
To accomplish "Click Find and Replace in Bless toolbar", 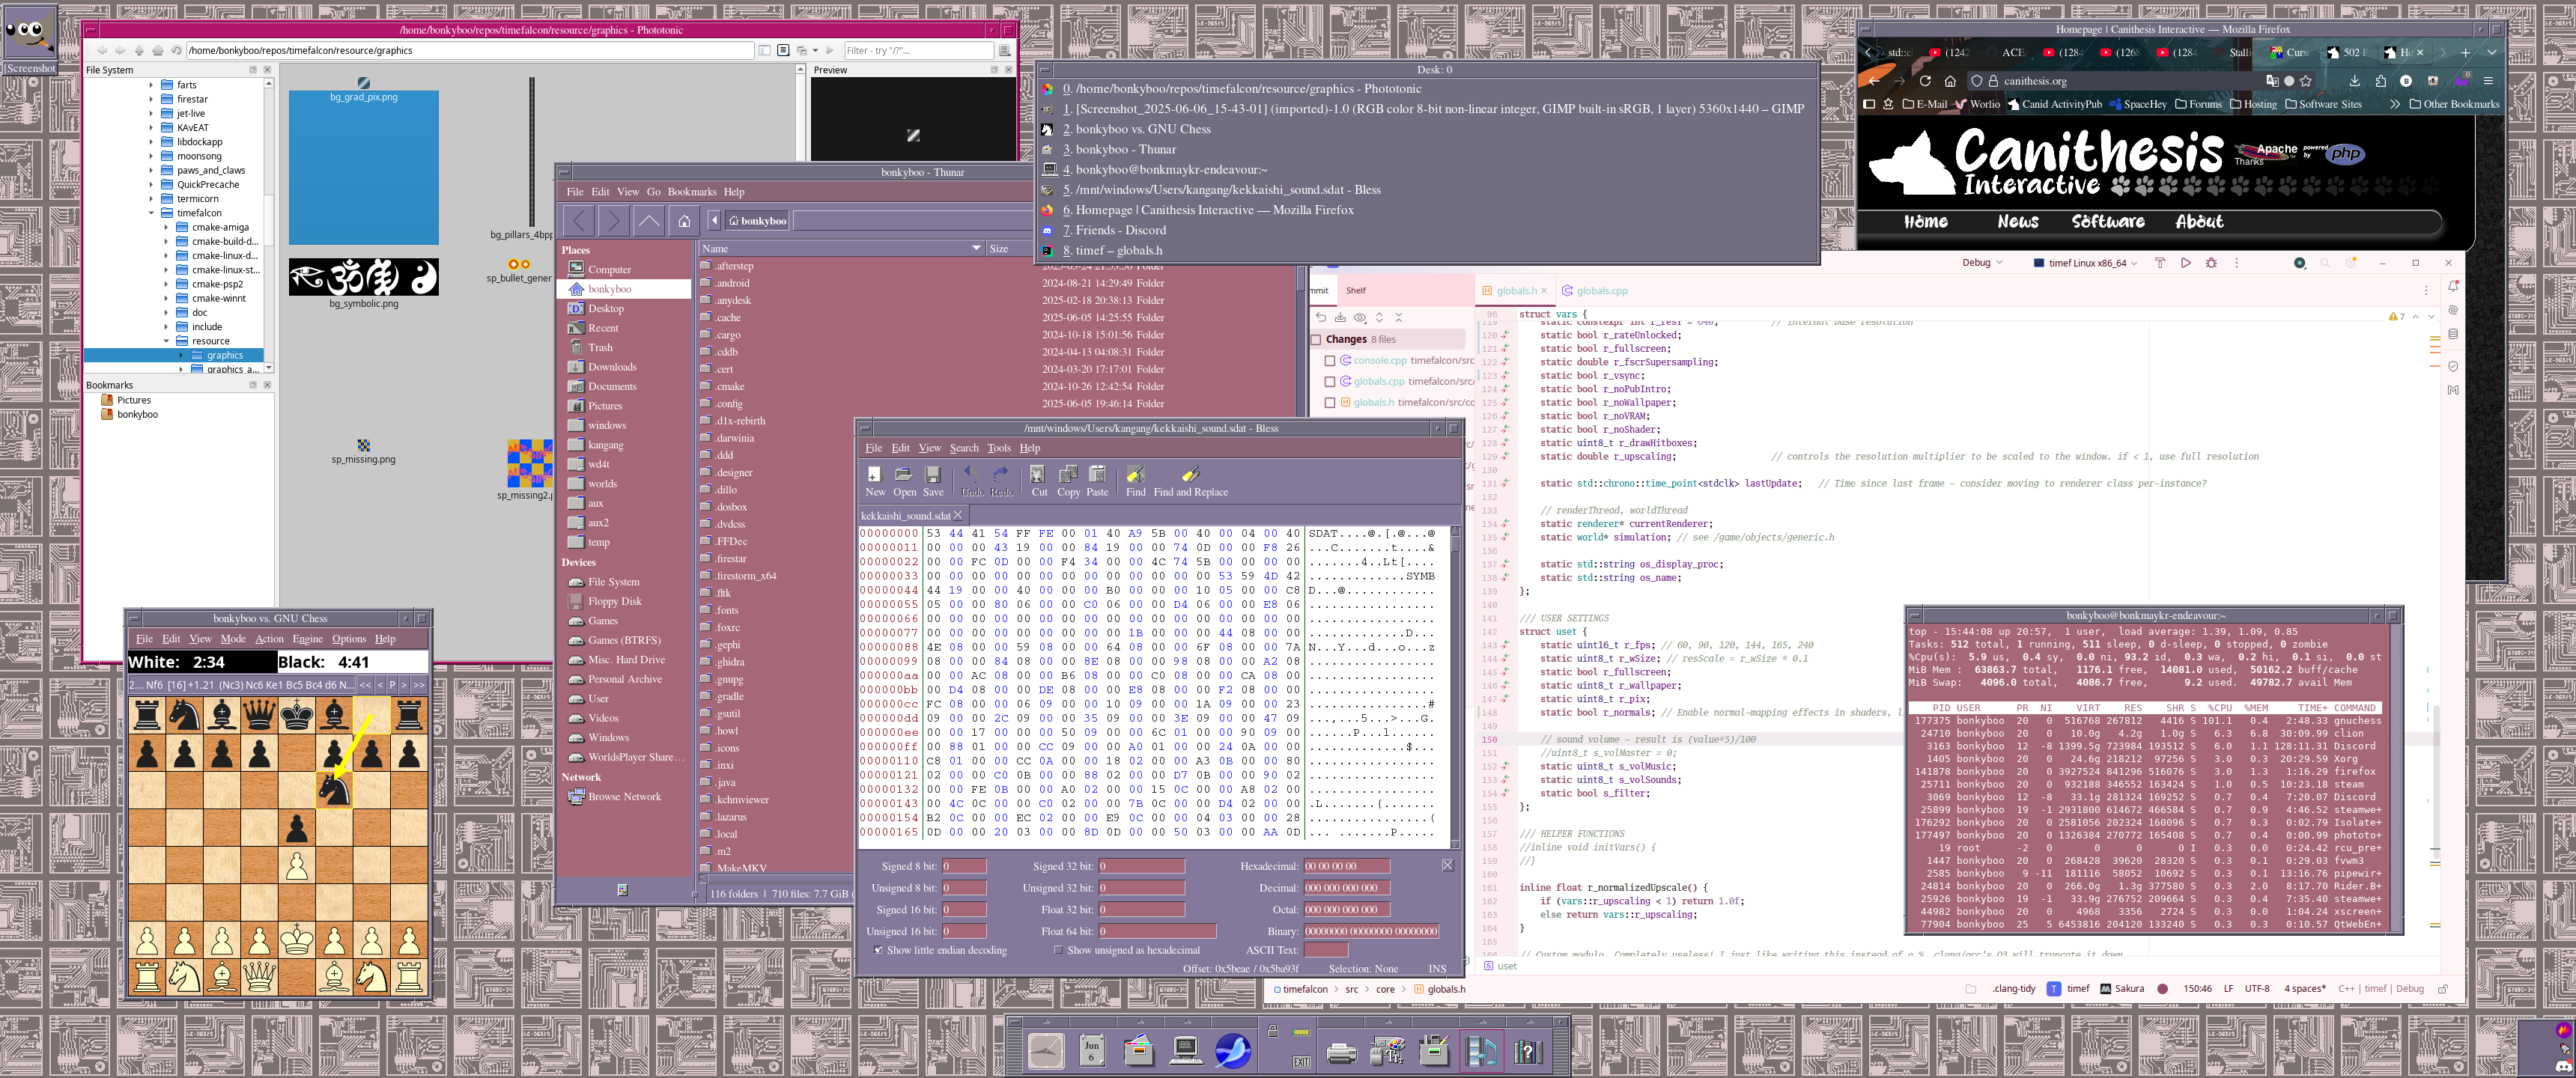I will click(1190, 480).
